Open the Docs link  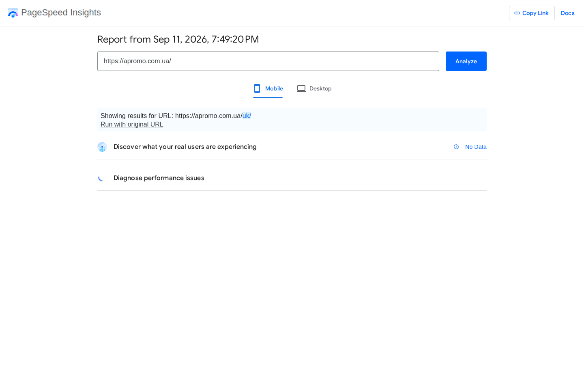pyautogui.click(x=568, y=13)
